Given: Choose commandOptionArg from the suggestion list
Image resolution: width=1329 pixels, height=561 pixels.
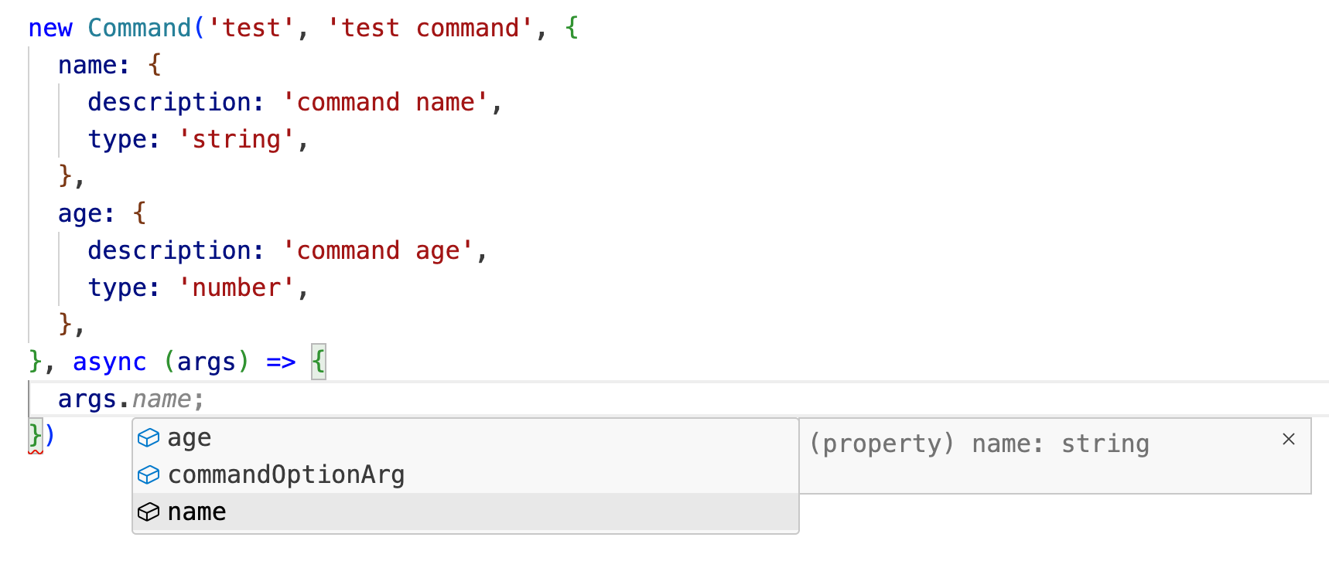Looking at the screenshot, I should point(286,474).
